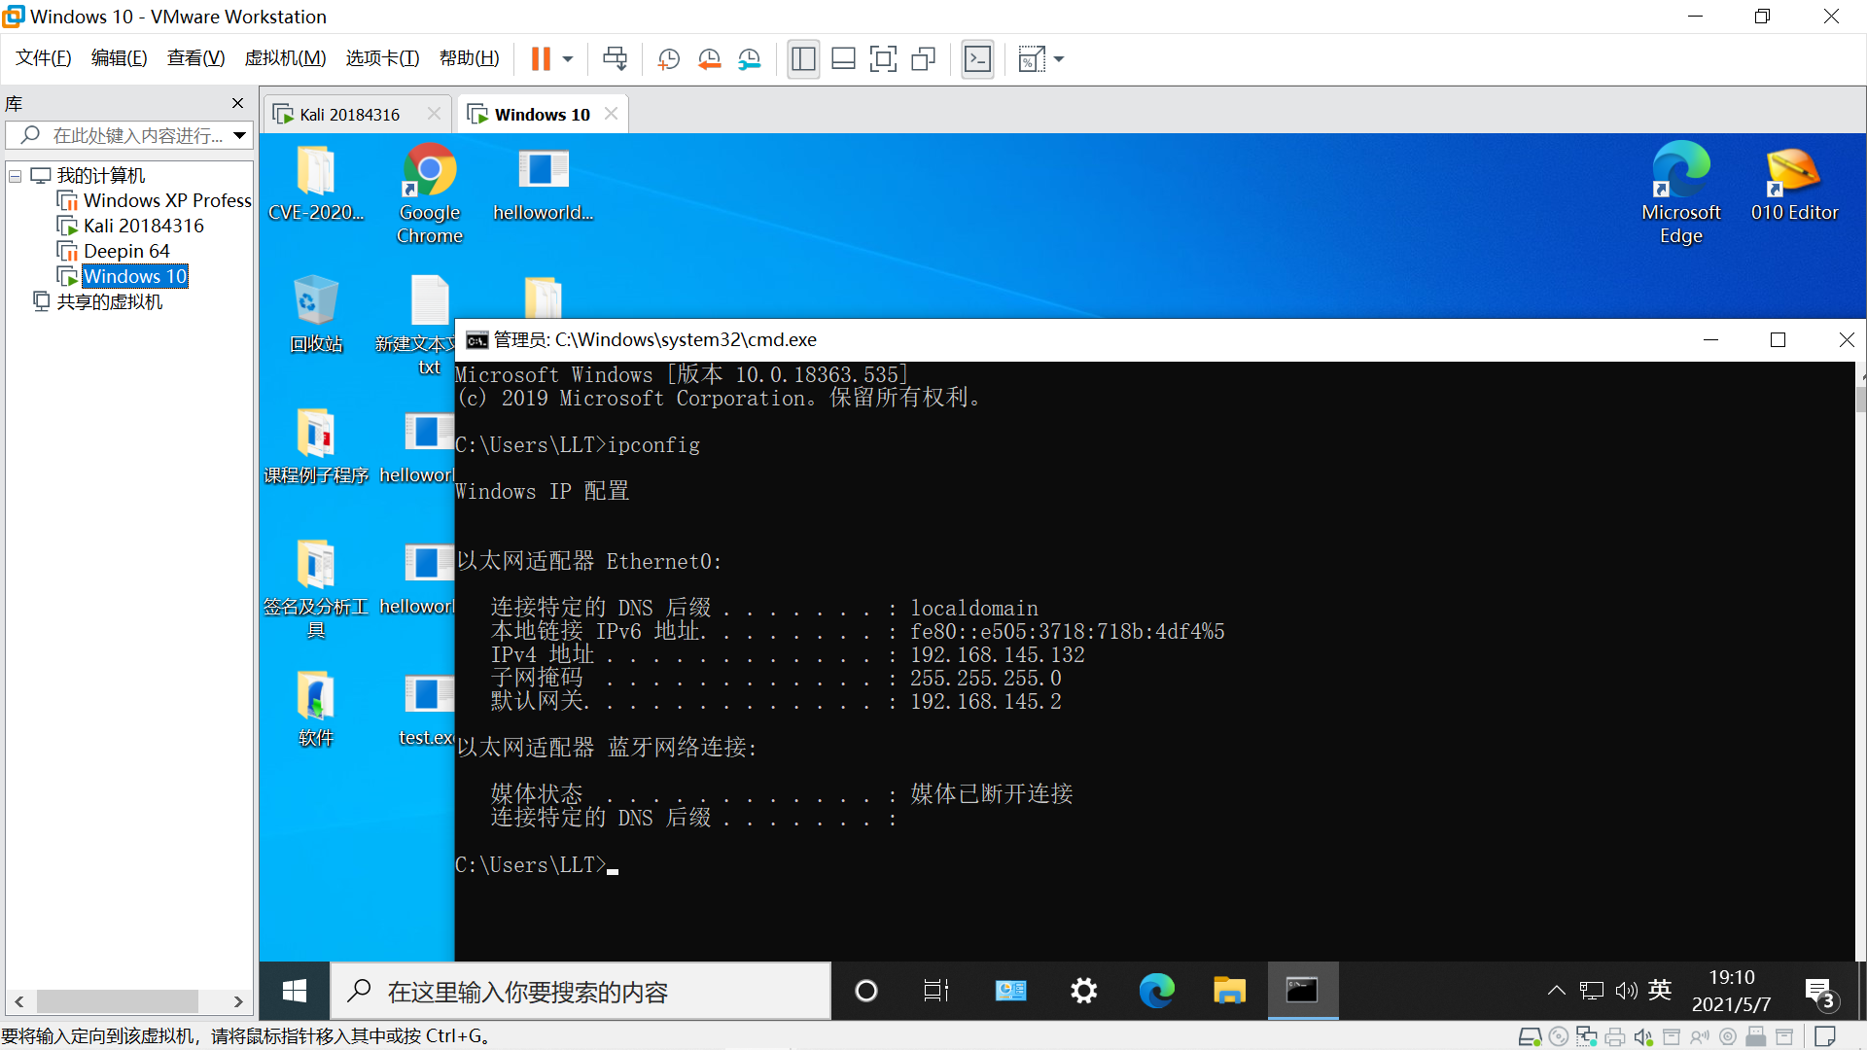Open the 虚拟机(M) menu
1867x1050 pixels.
pos(285,58)
